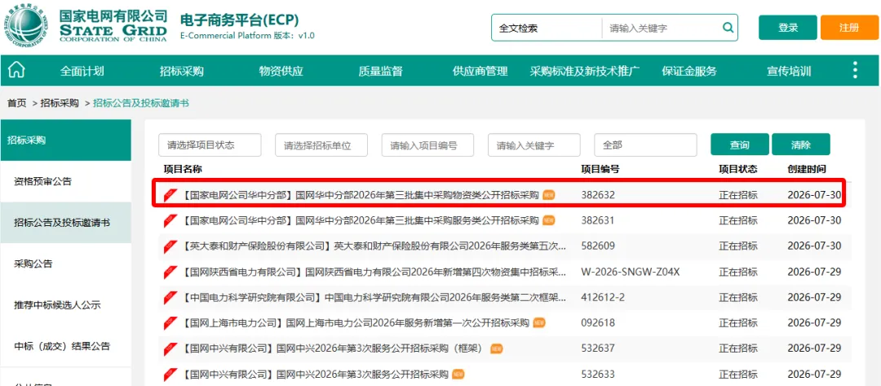Open the 保证金服务 menu
Screen dimensions: 881x386
689,71
